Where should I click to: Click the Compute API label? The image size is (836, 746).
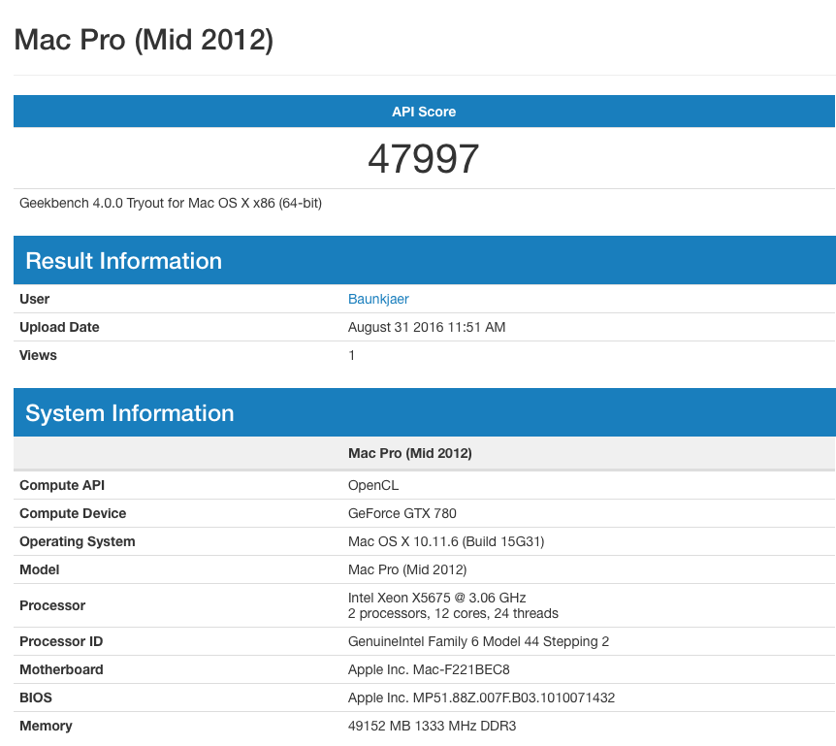pyautogui.click(x=62, y=485)
